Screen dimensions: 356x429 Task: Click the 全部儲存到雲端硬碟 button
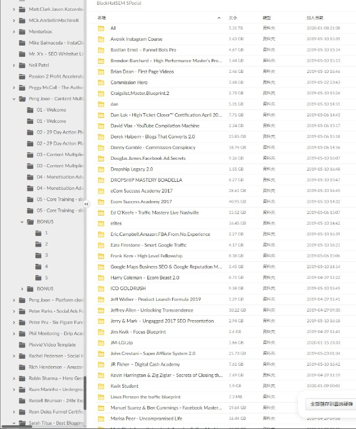point(329,404)
